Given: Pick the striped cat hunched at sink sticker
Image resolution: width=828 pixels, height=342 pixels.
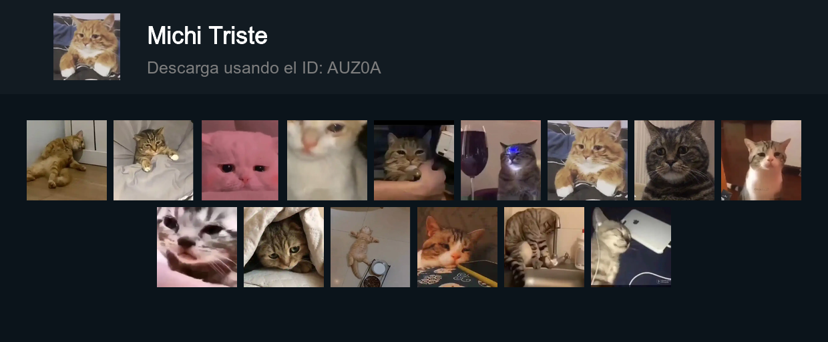Looking at the screenshot, I should point(544,247).
